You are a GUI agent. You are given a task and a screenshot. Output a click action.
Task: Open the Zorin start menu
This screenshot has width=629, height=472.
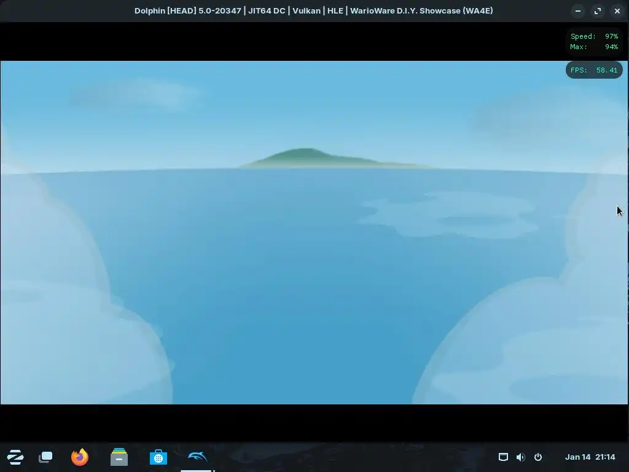[x=15, y=457]
